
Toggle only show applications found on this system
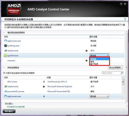[x=4, y=73]
